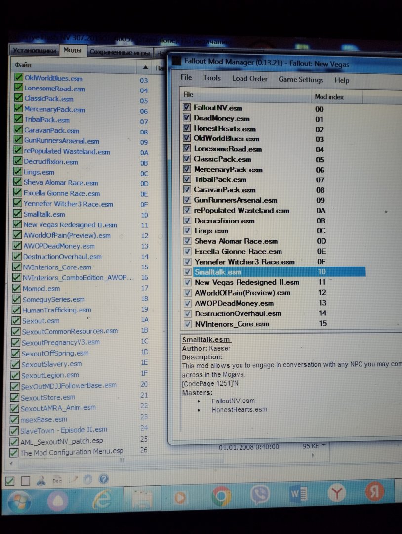Open the Game Settings menu
The width and height of the screenshot is (402, 534).
click(x=301, y=80)
